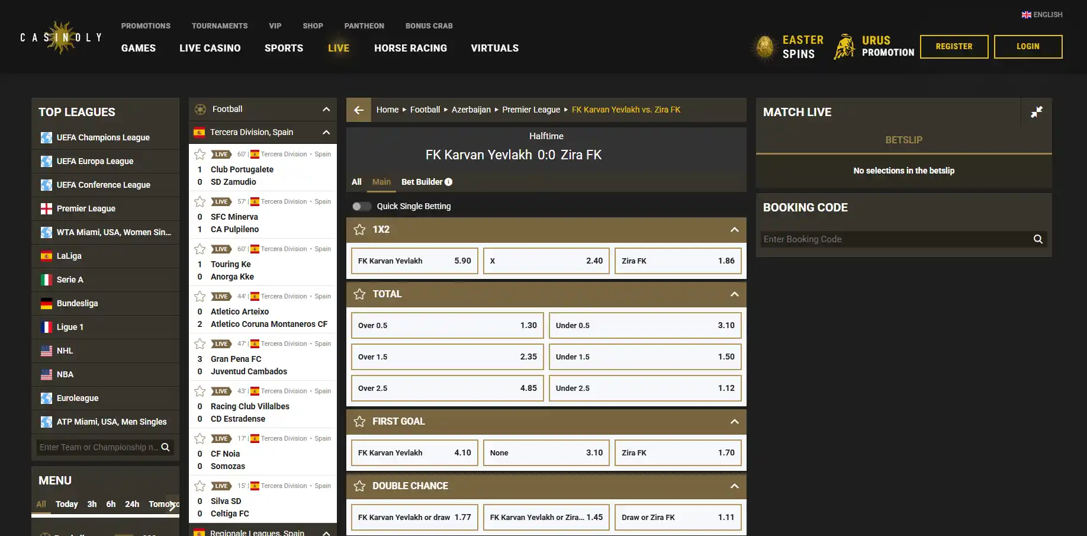Image resolution: width=1087 pixels, height=536 pixels.
Task: Search teams with the magnifier icon
Action: pyautogui.click(x=166, y=447)
